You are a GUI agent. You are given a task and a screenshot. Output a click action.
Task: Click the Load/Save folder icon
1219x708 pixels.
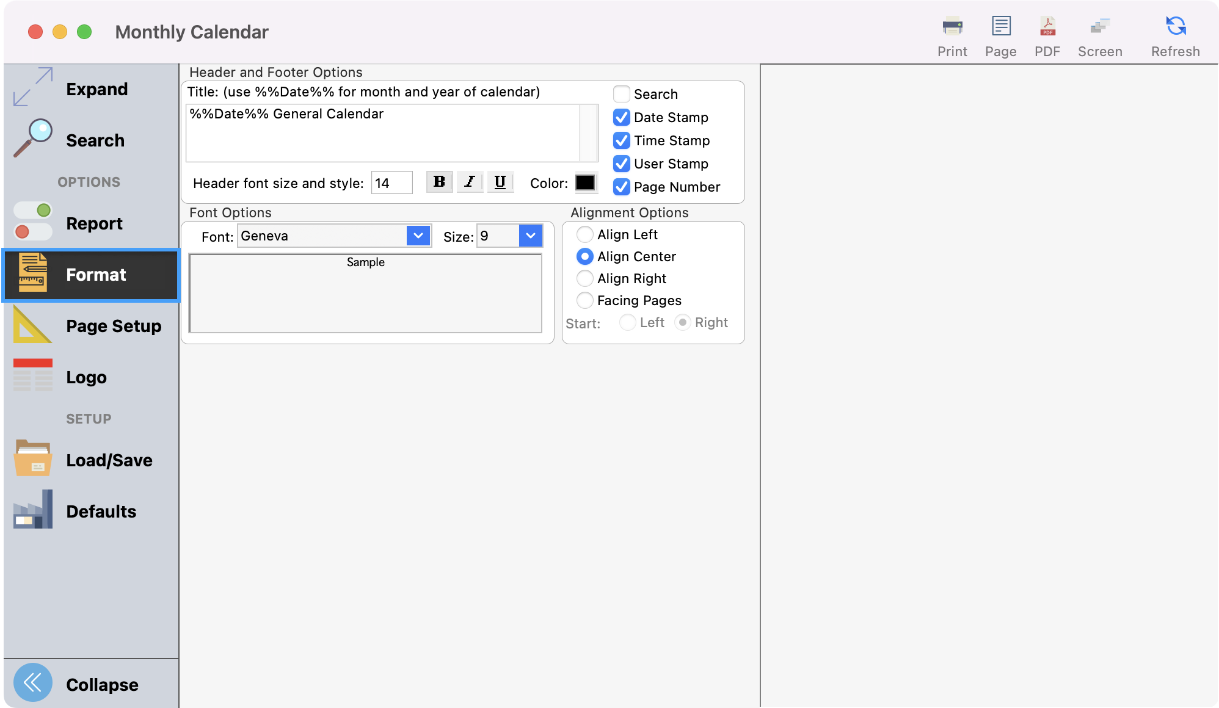[x=33, y=459]
